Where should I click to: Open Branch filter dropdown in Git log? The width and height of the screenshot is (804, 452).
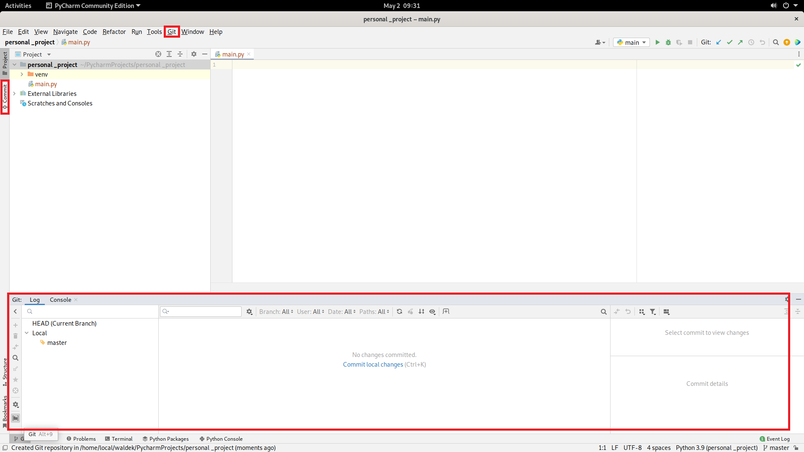click(x=276, y=311)
